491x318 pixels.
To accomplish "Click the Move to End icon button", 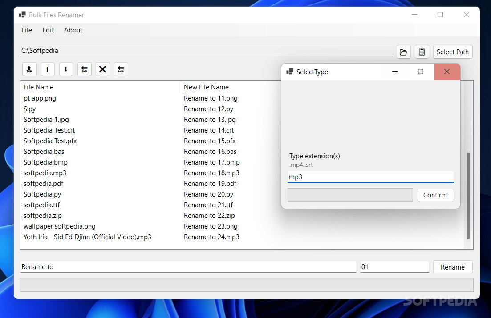I will (84, 69).
